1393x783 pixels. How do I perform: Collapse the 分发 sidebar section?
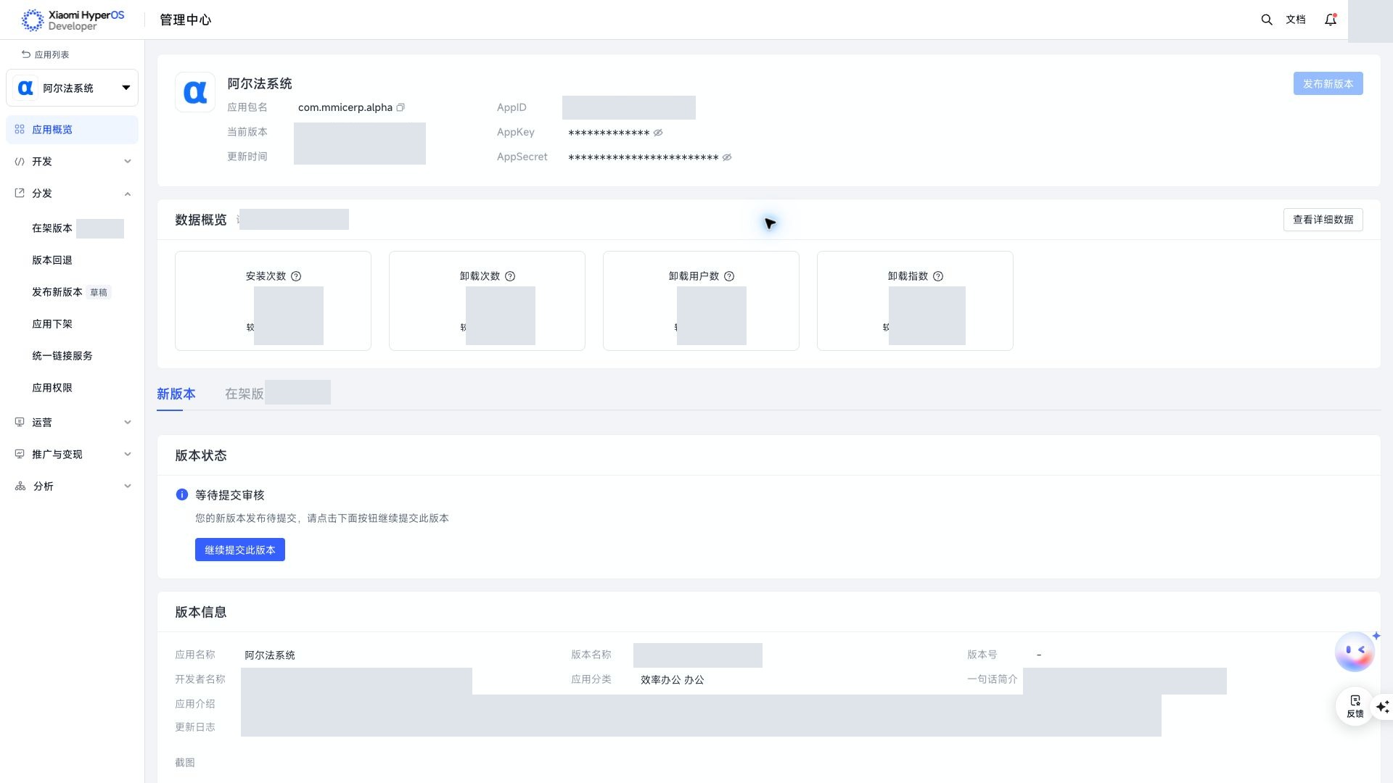(x=72, y=194)
